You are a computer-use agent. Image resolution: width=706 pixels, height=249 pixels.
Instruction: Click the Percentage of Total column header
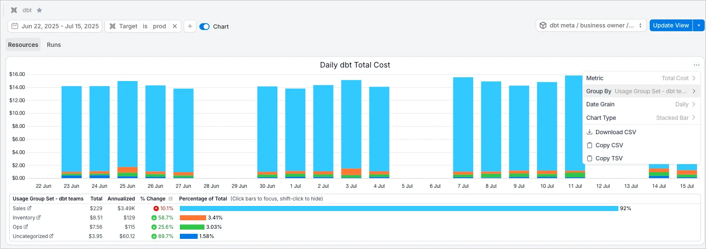(x=203, y=199)
